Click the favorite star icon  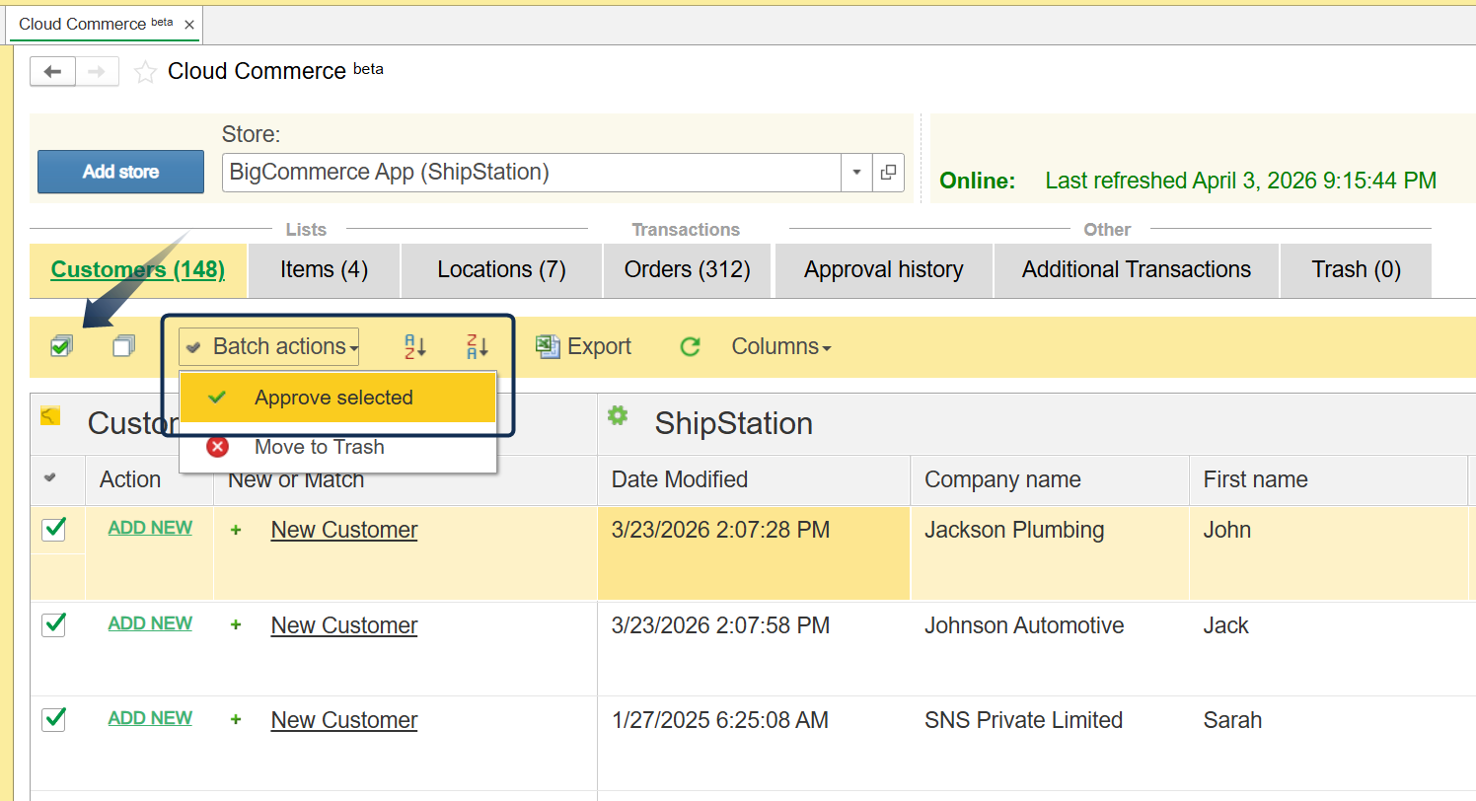145,72
